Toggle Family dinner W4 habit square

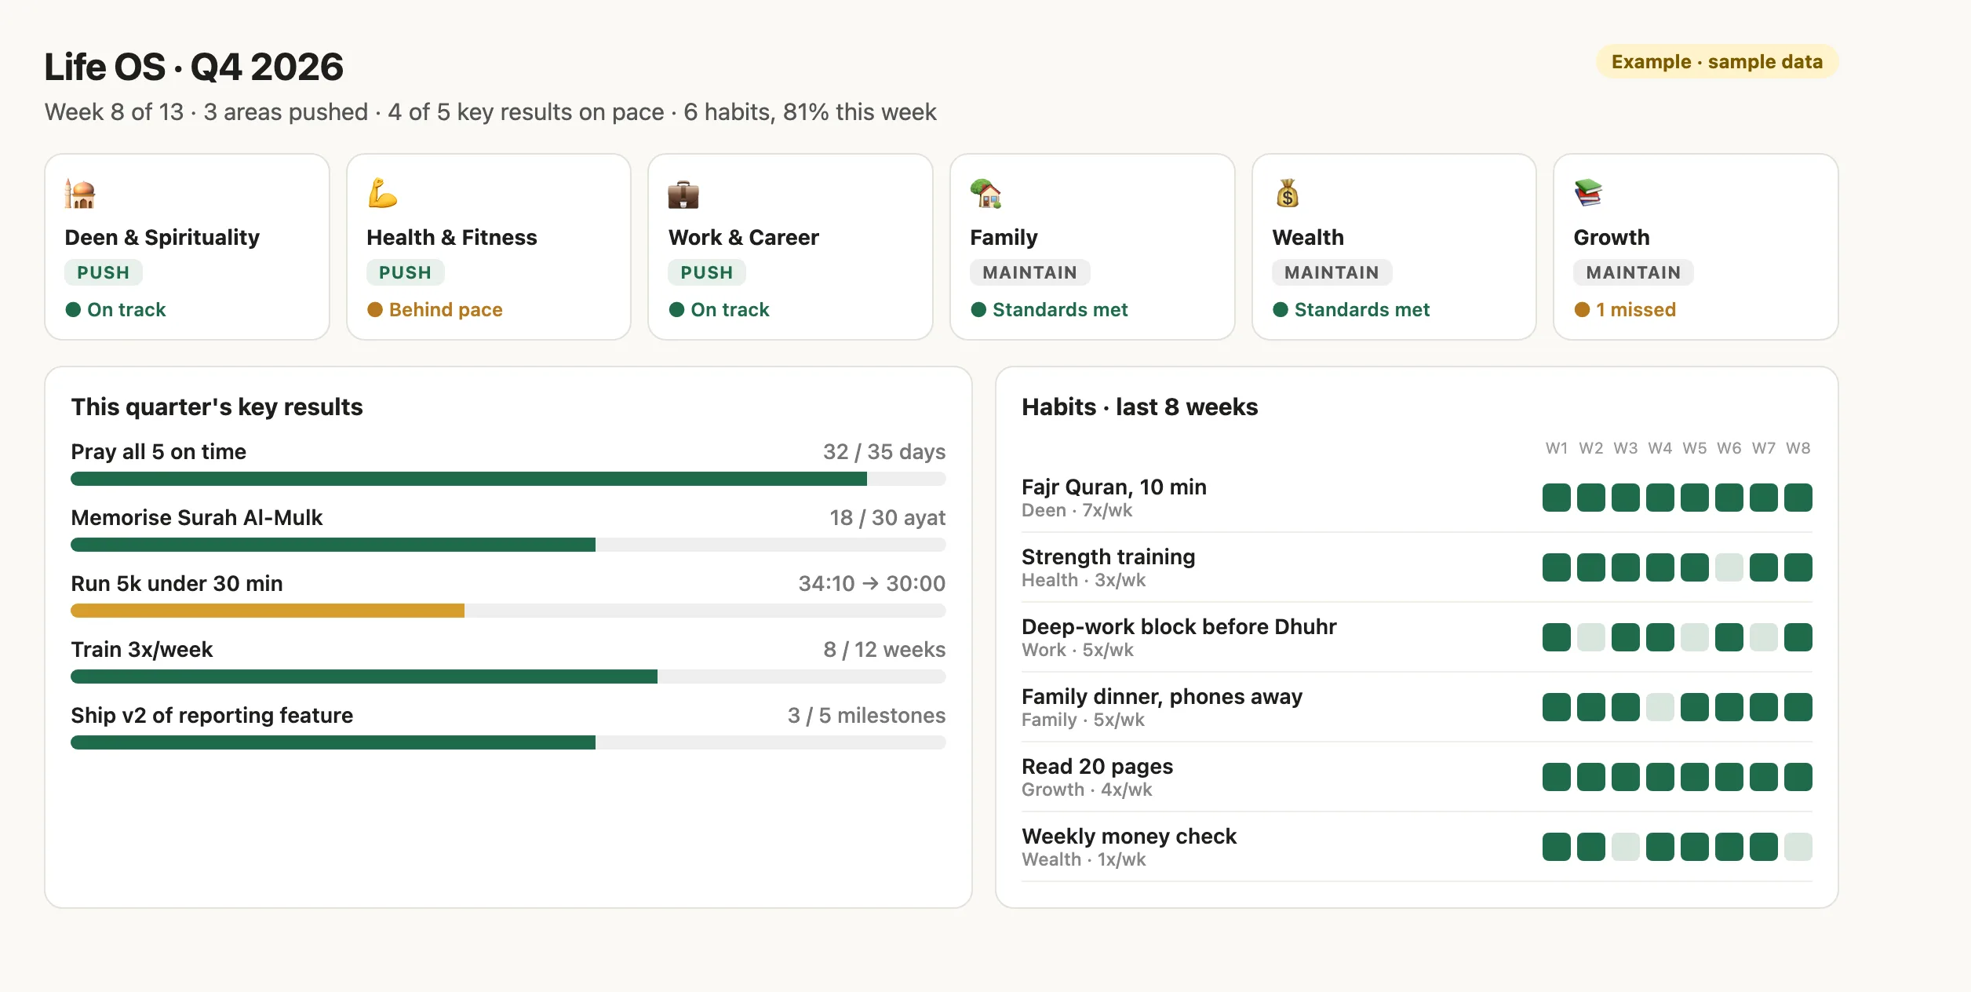point(1660,707)
